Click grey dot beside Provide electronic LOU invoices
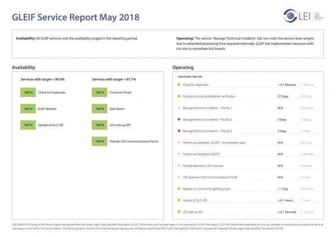This screenshot has width=336, height=237. 179,165
